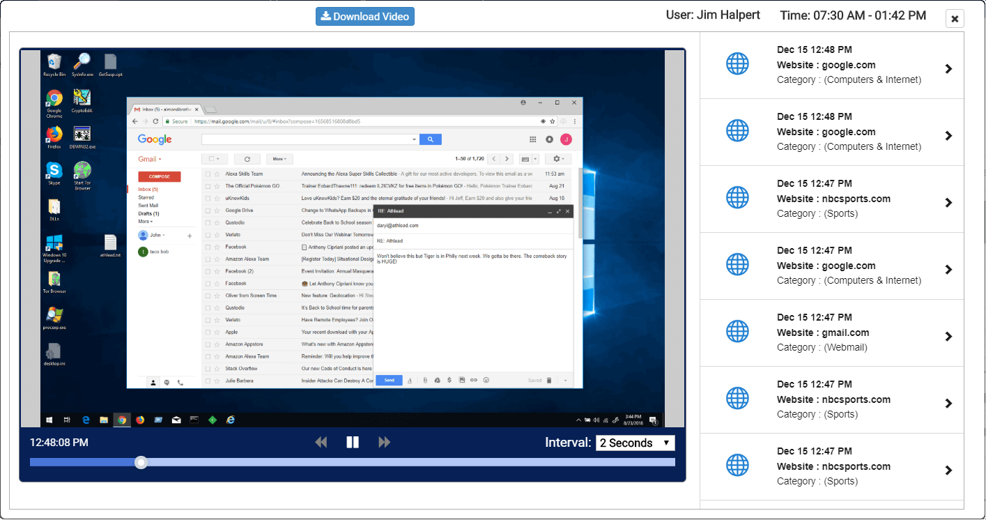The image size is (986, 520).
Task: Click insert emoji icon in compose window
Action: pyautogui.click(x=486, y=380)
